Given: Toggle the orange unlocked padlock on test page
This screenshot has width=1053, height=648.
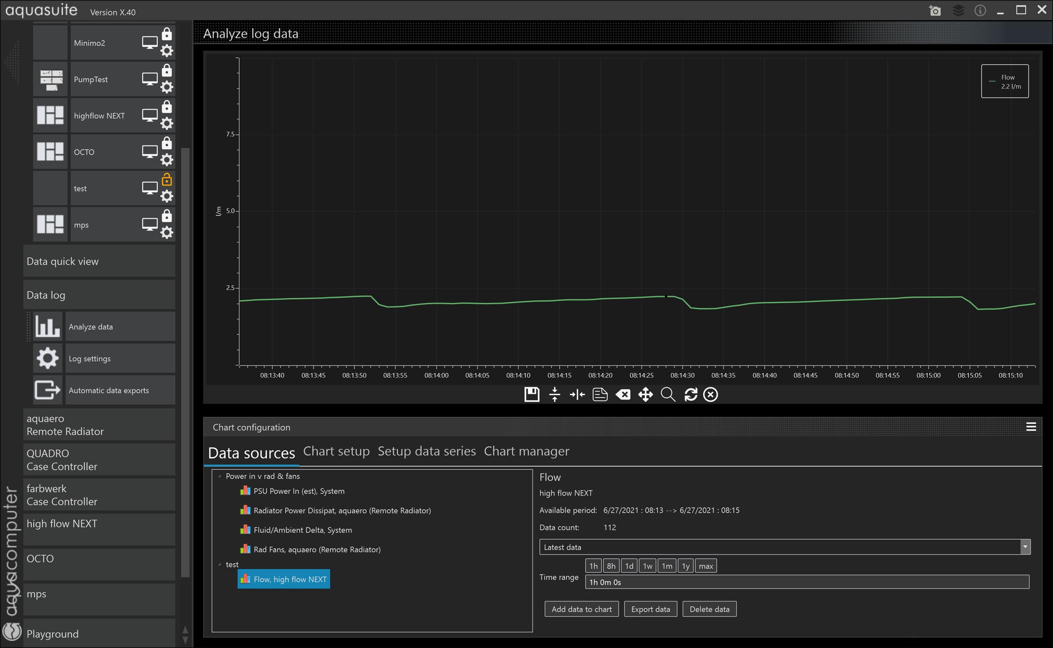Looking at the screenshot, I should pos(167,179).
